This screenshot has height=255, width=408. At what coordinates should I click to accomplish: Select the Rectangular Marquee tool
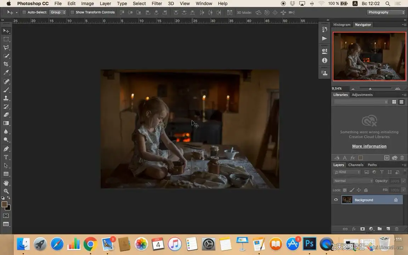[x=6, y=39]
